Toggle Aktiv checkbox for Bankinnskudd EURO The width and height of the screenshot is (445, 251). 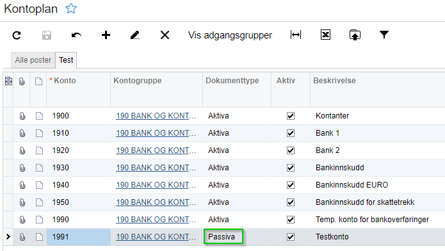pyautogui.click(x=291, y=185)
